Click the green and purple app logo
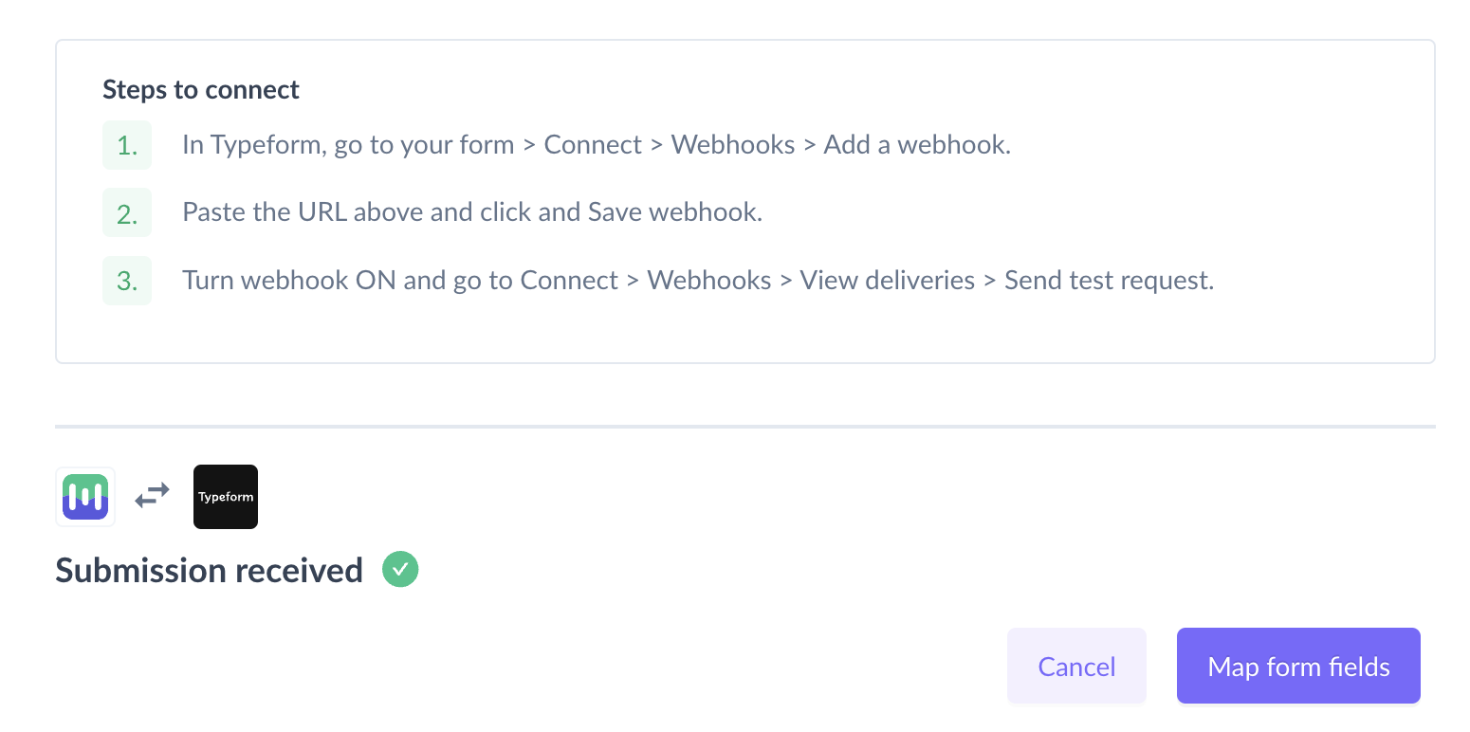This screenshot has height=732, width=1470. coord(85,497)
